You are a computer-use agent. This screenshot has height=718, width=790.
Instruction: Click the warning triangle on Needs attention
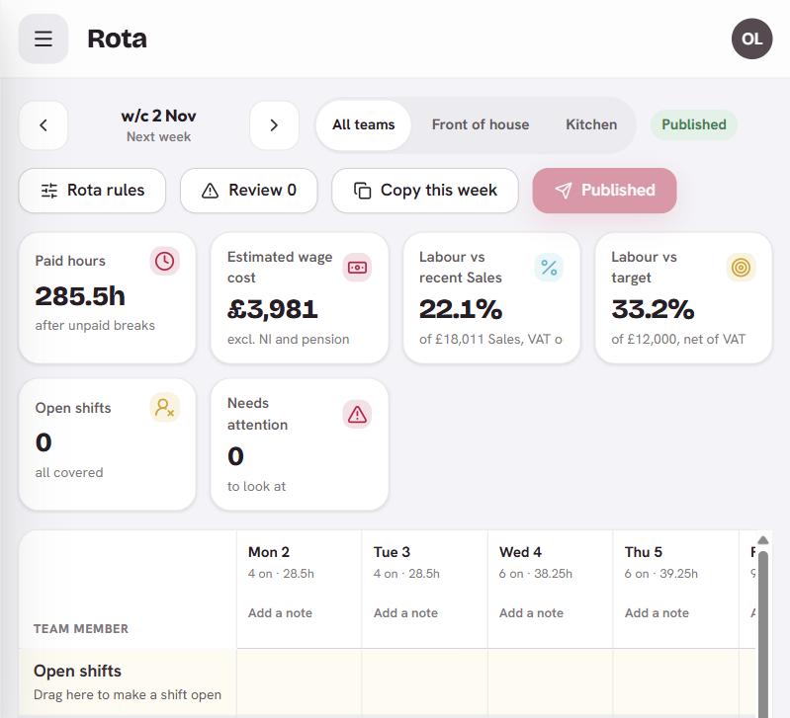[357, 415]
